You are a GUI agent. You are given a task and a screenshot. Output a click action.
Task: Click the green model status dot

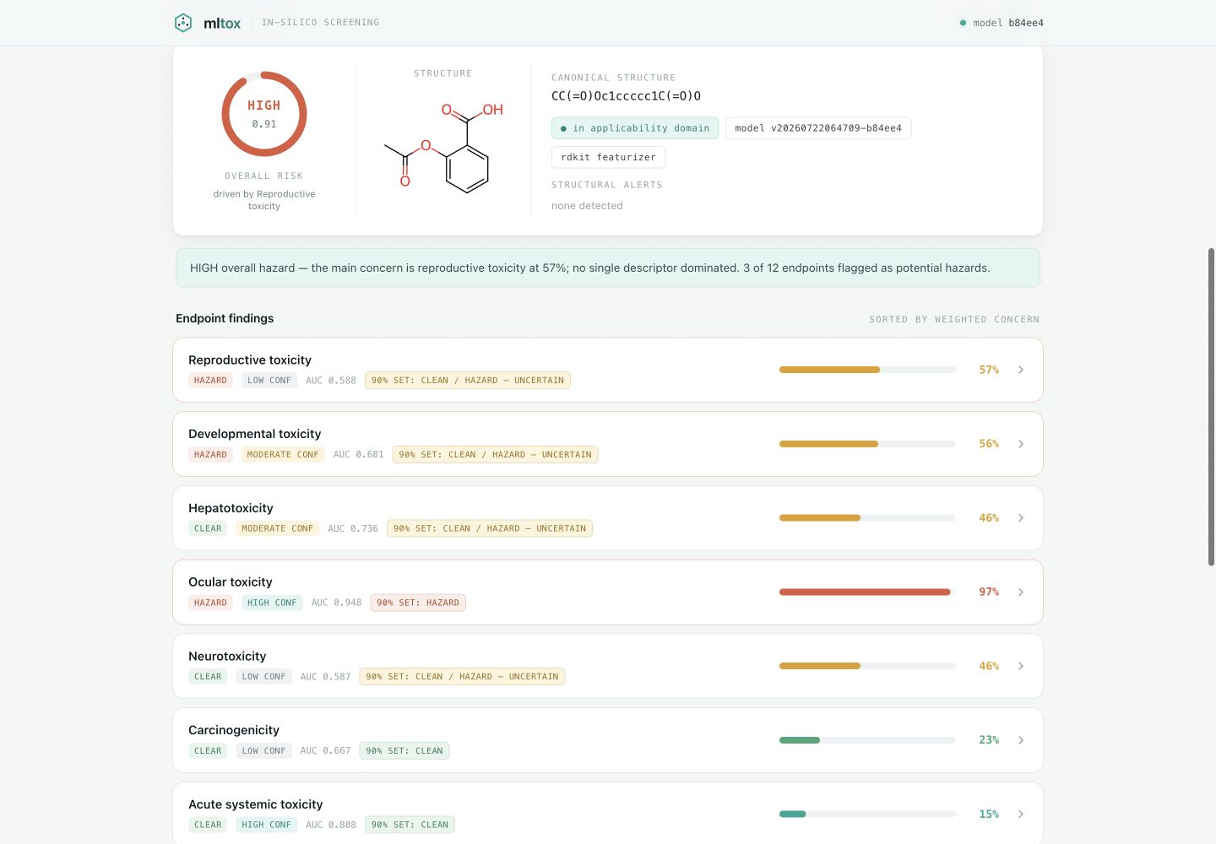coord(963,23)
